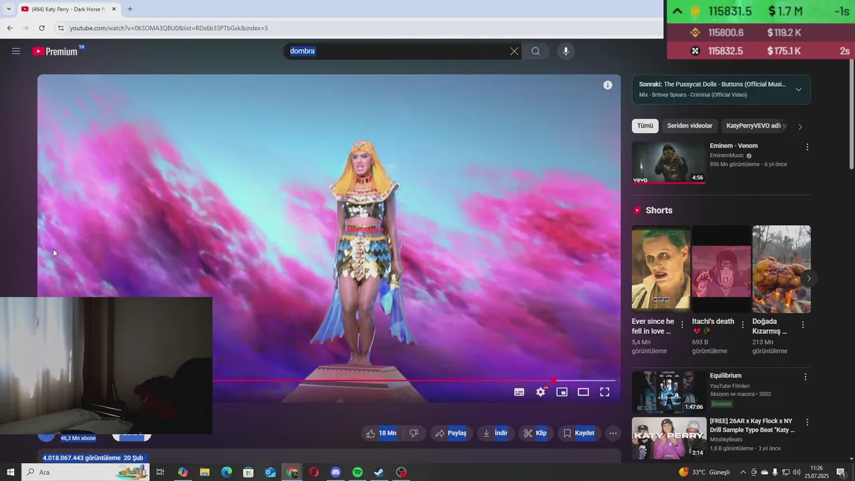Open Steam from the taskbar
Screen dimensions: 855x481
pos(379,472)
